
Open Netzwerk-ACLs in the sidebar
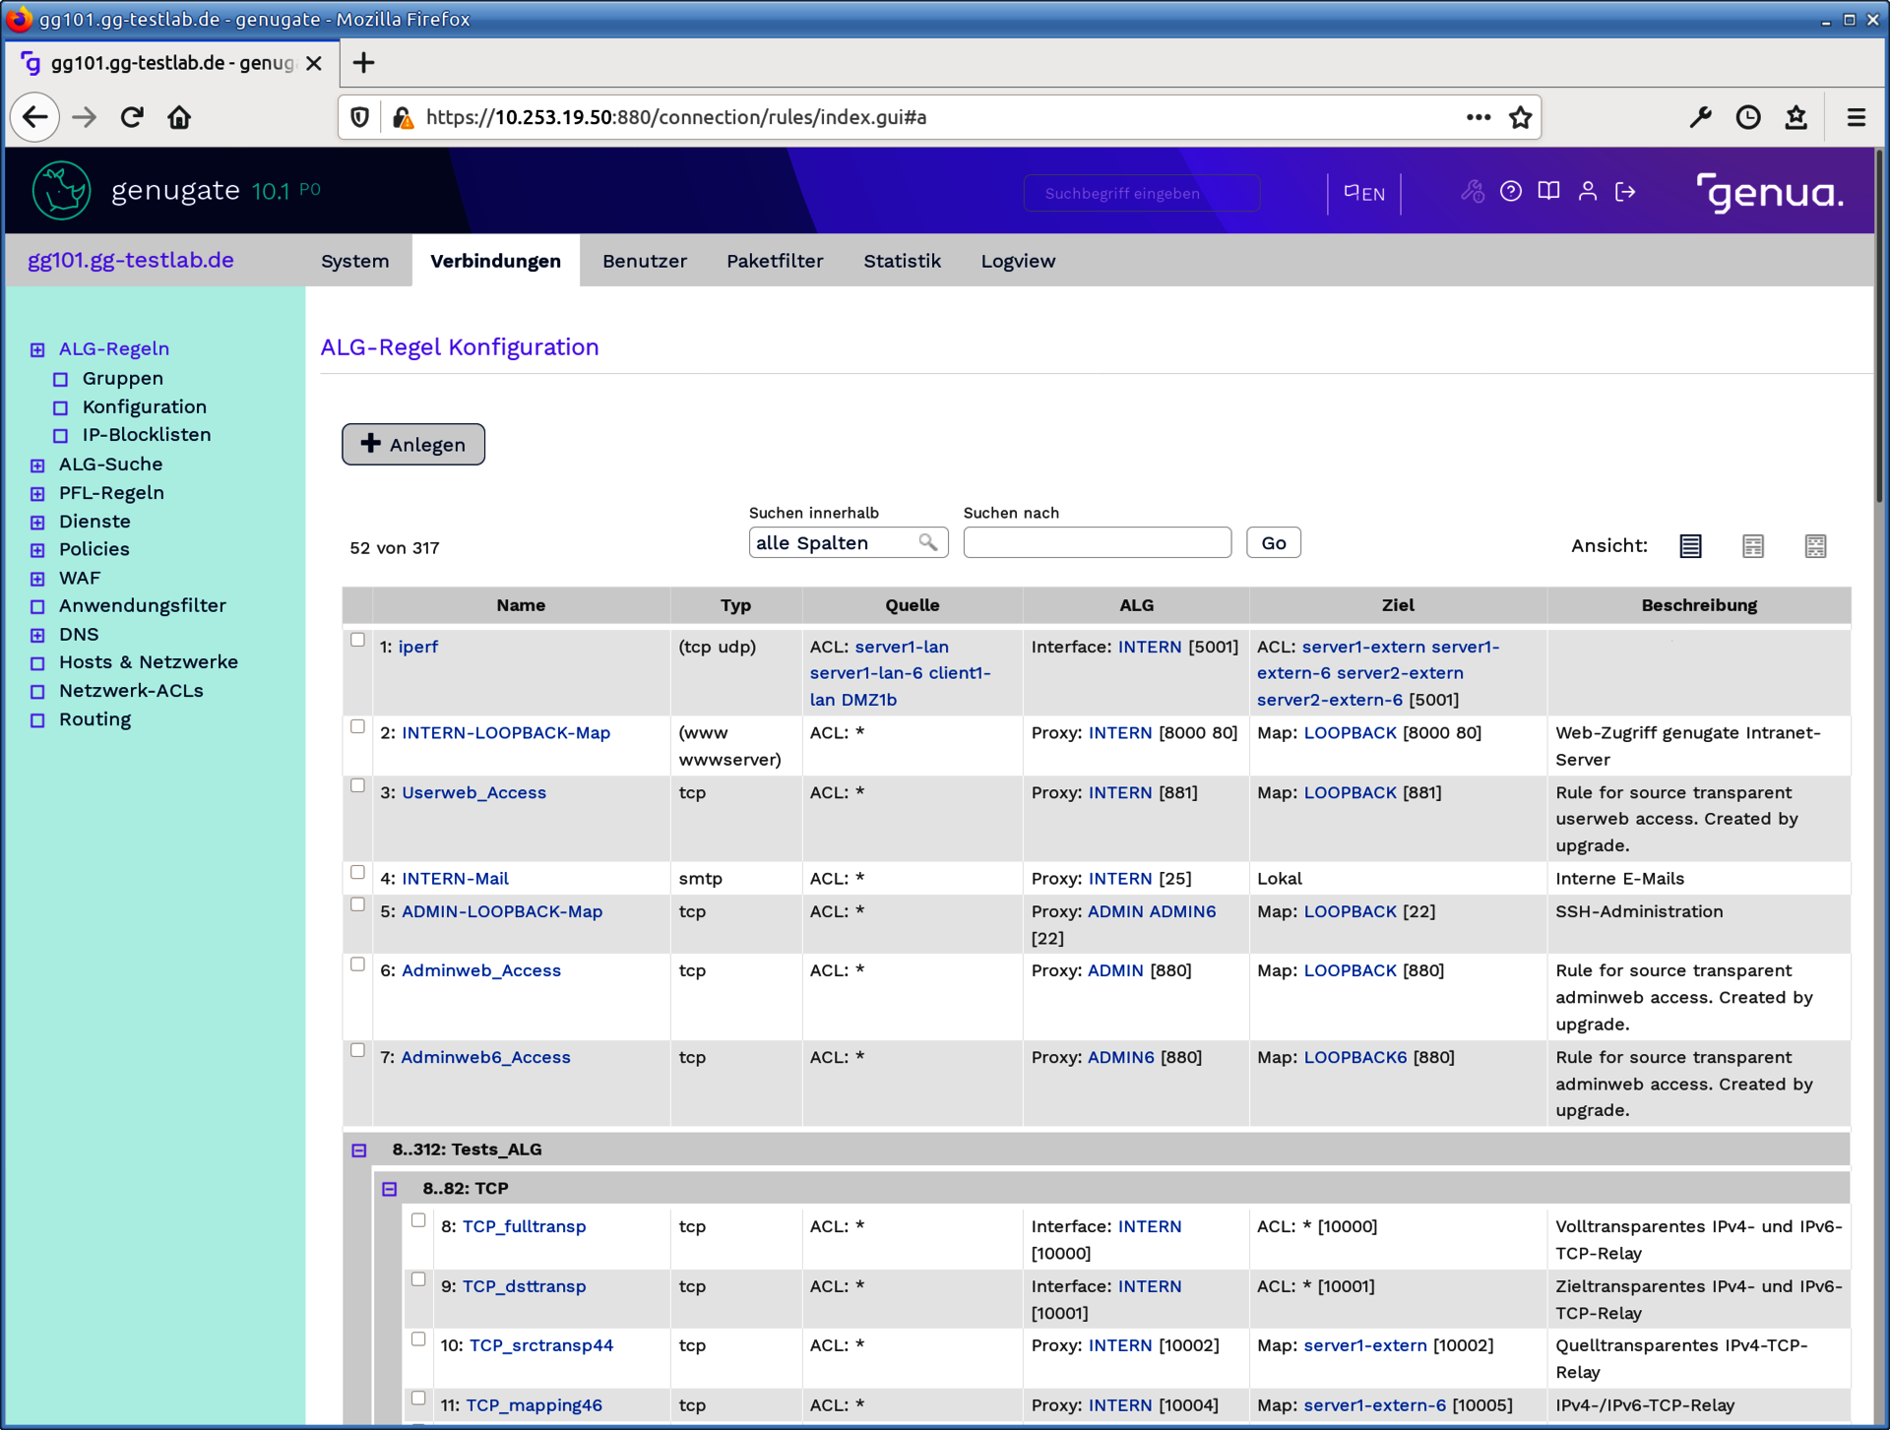(131, 691)
